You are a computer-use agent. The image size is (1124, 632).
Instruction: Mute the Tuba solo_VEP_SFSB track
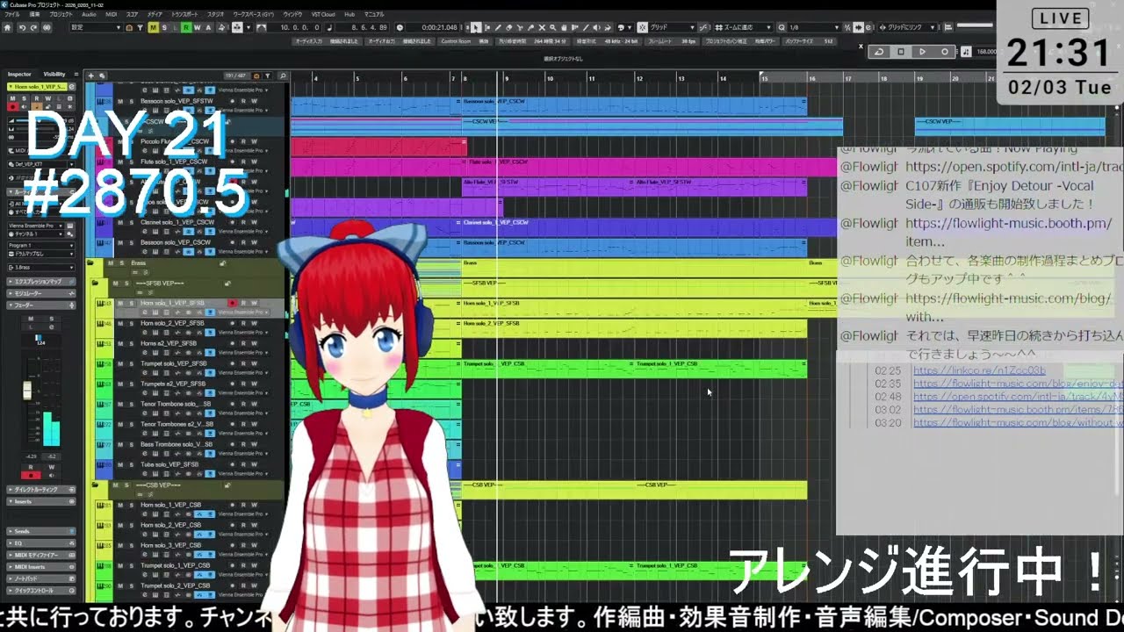click(120, 464)
